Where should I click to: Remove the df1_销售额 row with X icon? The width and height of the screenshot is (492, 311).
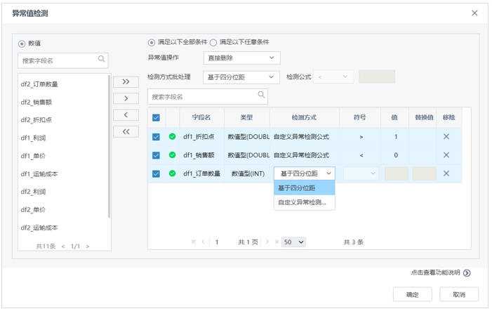(446, 155)
